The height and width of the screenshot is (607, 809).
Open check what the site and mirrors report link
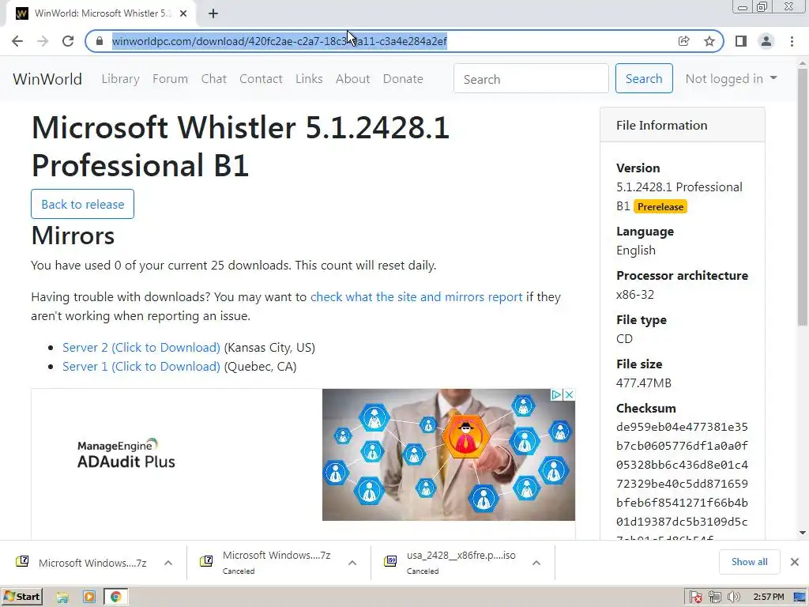(x=416, y=297)
